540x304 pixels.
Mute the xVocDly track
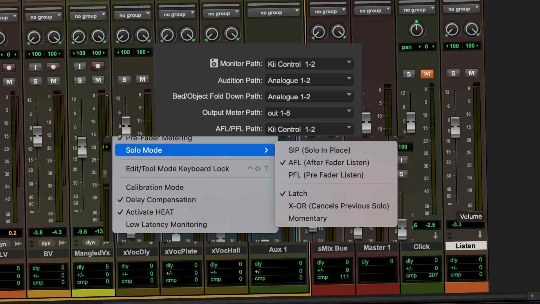[142, 79]
